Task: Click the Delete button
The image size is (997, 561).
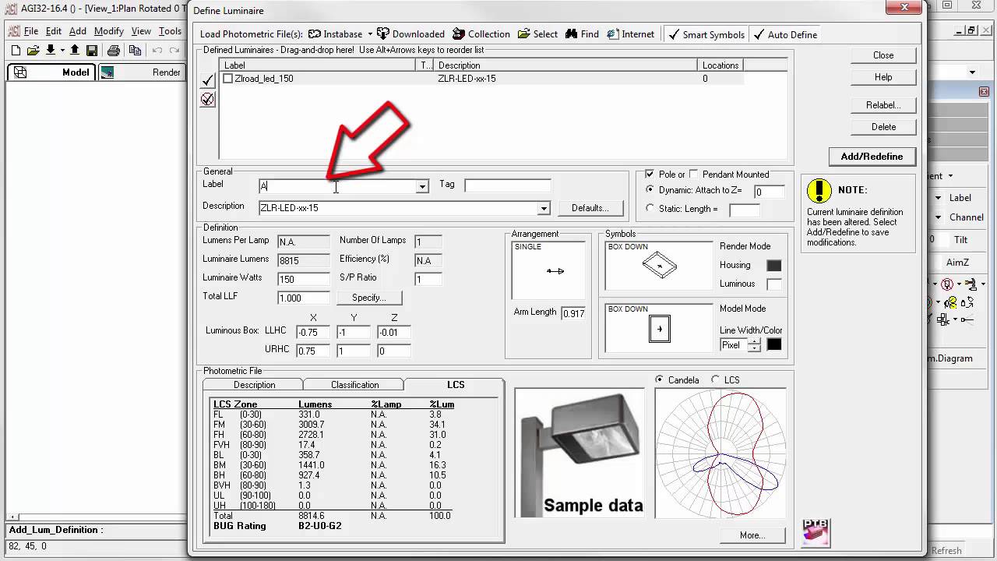Action: tap(883, 127)
